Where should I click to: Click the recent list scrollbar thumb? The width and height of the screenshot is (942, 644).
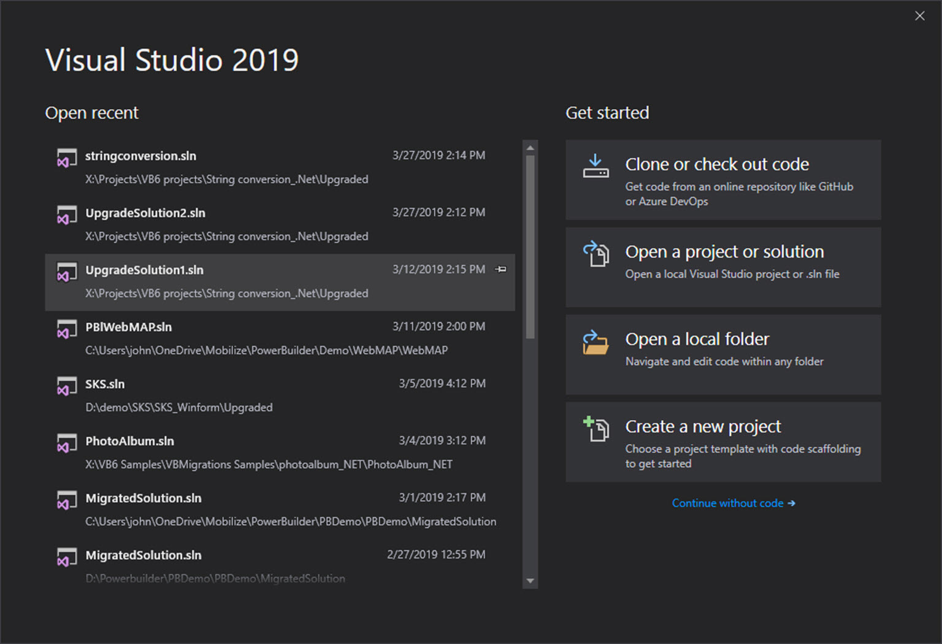(530, 247)
